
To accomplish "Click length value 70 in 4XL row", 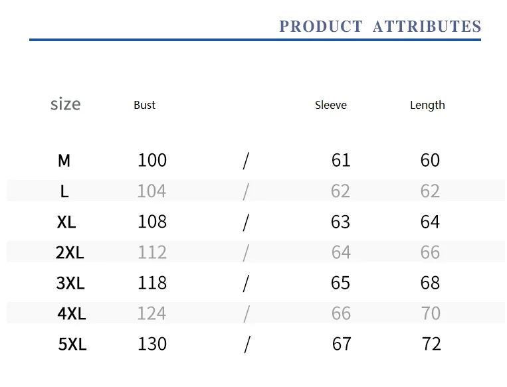I will 431,313.
